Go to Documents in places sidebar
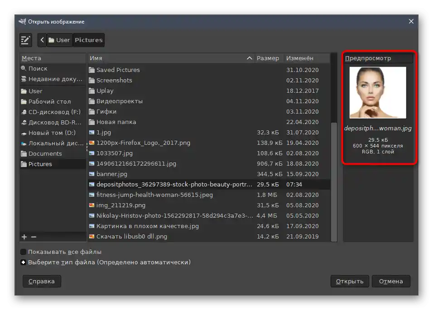The width and height of the screenshot is (433, 310). tap(53, 153)
